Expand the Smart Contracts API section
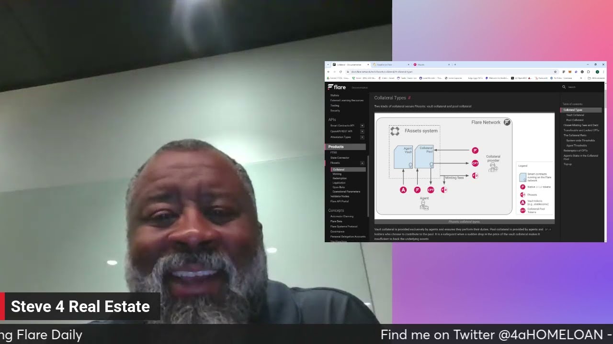 coord(362,126)
